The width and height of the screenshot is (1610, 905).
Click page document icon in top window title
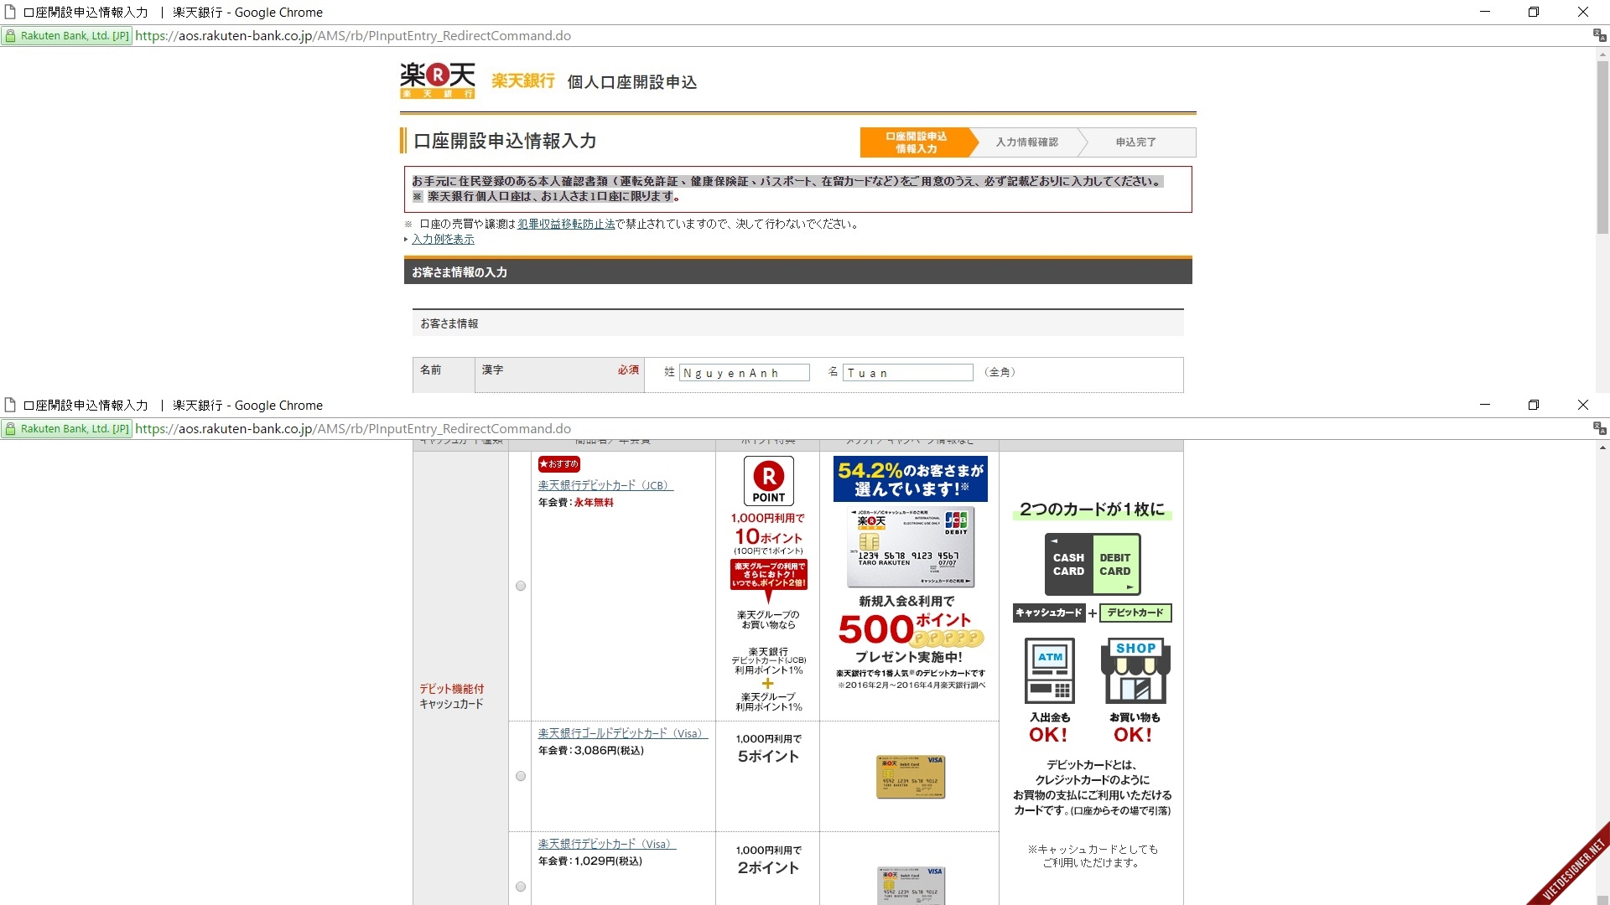[10, 12]
